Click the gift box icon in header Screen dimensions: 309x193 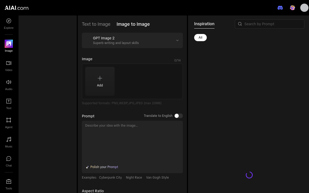(292, 8)
